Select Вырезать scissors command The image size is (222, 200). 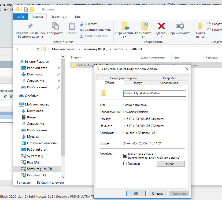pos(89,24)
